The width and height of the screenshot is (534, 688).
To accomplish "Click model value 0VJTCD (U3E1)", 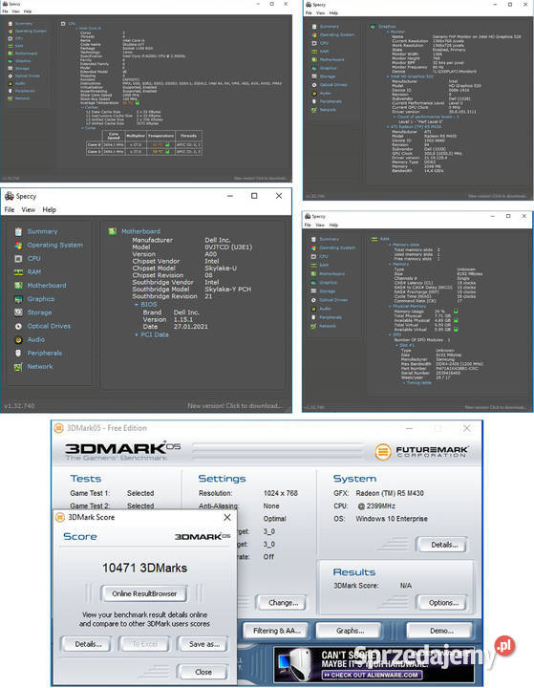I will pyautogui.click(x=228, y=247).
